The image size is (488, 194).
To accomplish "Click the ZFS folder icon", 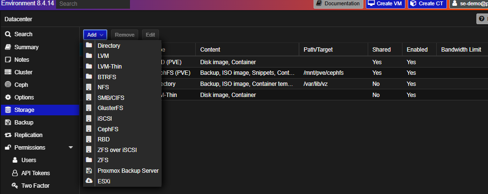I will pyautogui.click(x=89, y=160).
